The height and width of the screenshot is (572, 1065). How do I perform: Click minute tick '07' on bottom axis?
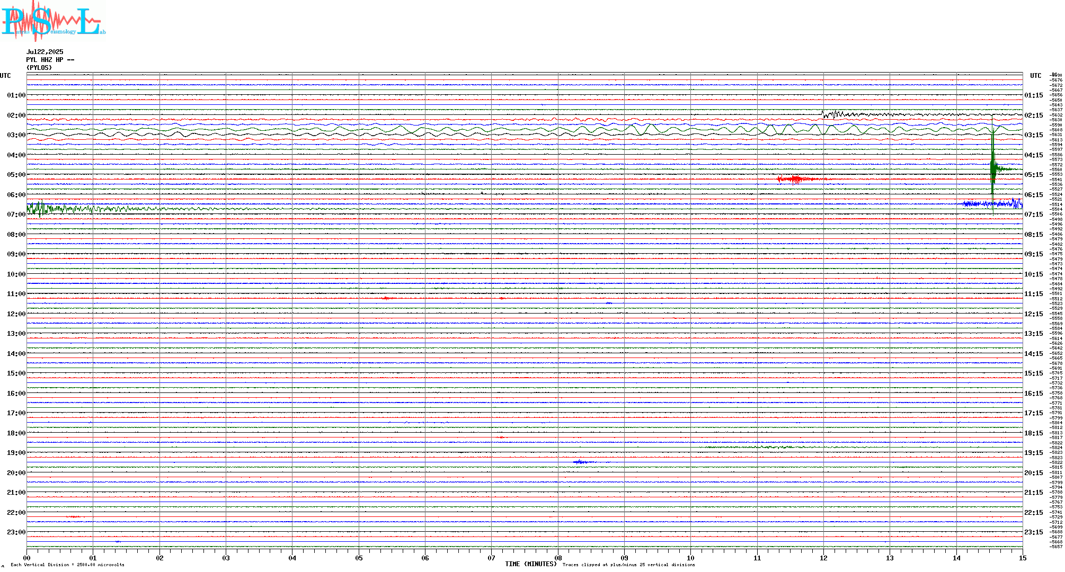[492, 558]
